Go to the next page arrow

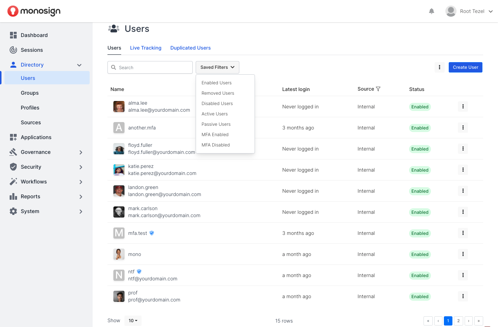click(x=469, y=321)
